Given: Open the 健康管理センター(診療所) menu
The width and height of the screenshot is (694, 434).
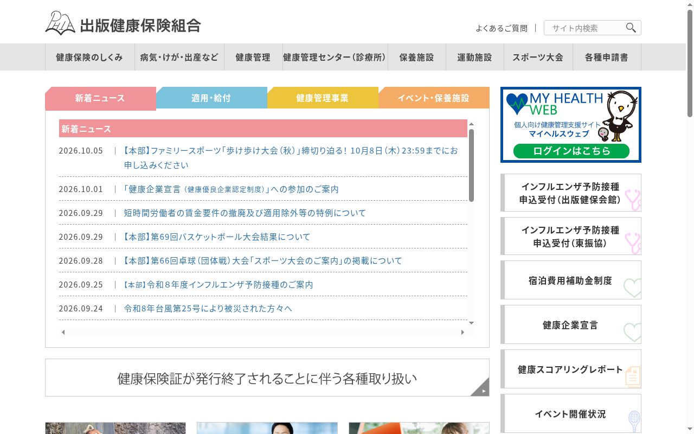Looking at the screenshot, I should click(x=335, y=57).
